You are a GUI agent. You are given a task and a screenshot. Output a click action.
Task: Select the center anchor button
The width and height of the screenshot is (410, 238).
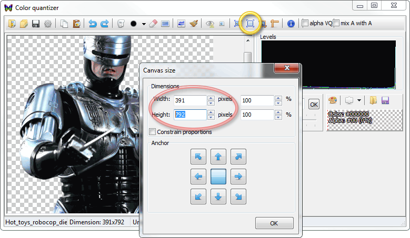218,177
